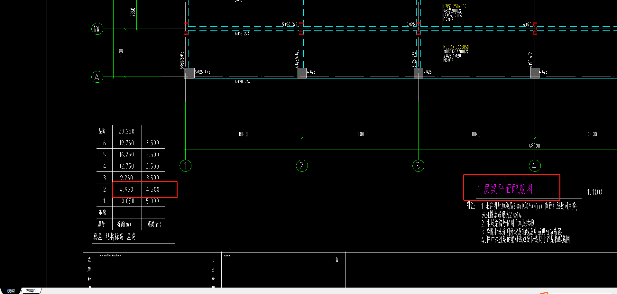
Task: Select note 1 about 未注明附加箍筋
Action: (x=529, y=206)
